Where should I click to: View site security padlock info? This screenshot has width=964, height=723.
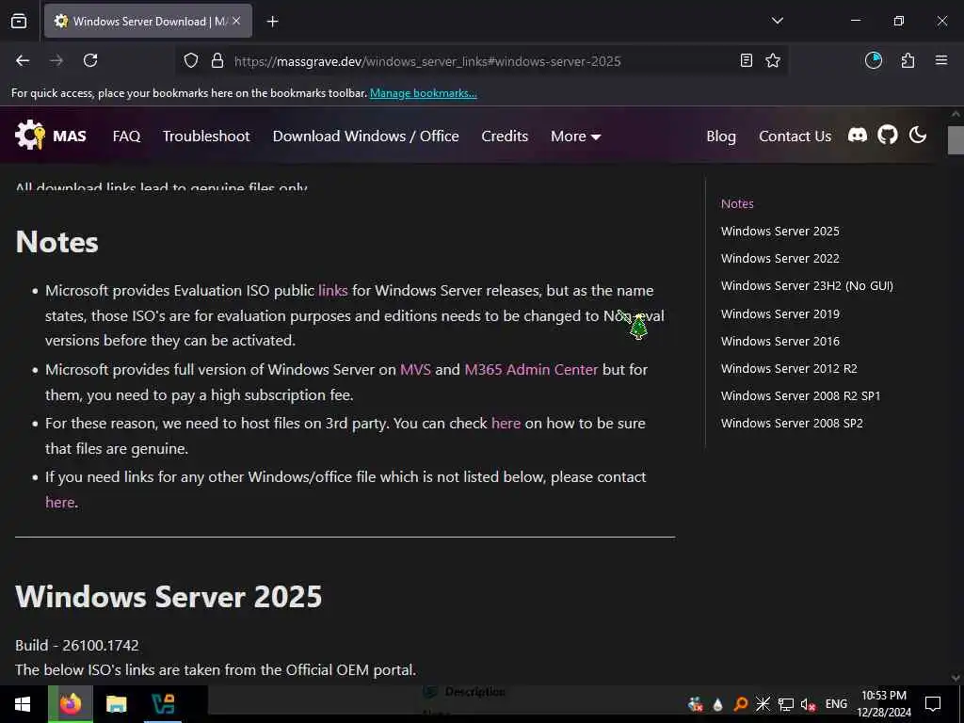217,61
